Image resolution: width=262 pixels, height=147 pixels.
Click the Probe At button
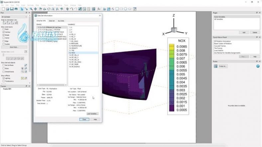222,66
